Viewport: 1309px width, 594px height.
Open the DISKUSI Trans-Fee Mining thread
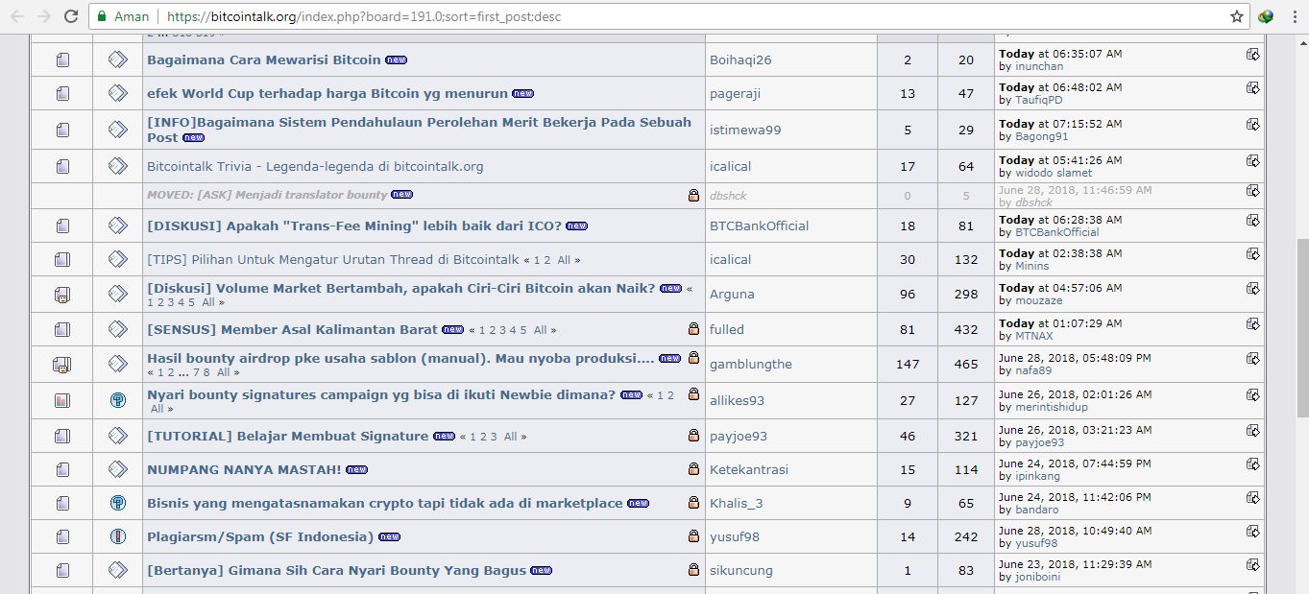tap(354, 226)
